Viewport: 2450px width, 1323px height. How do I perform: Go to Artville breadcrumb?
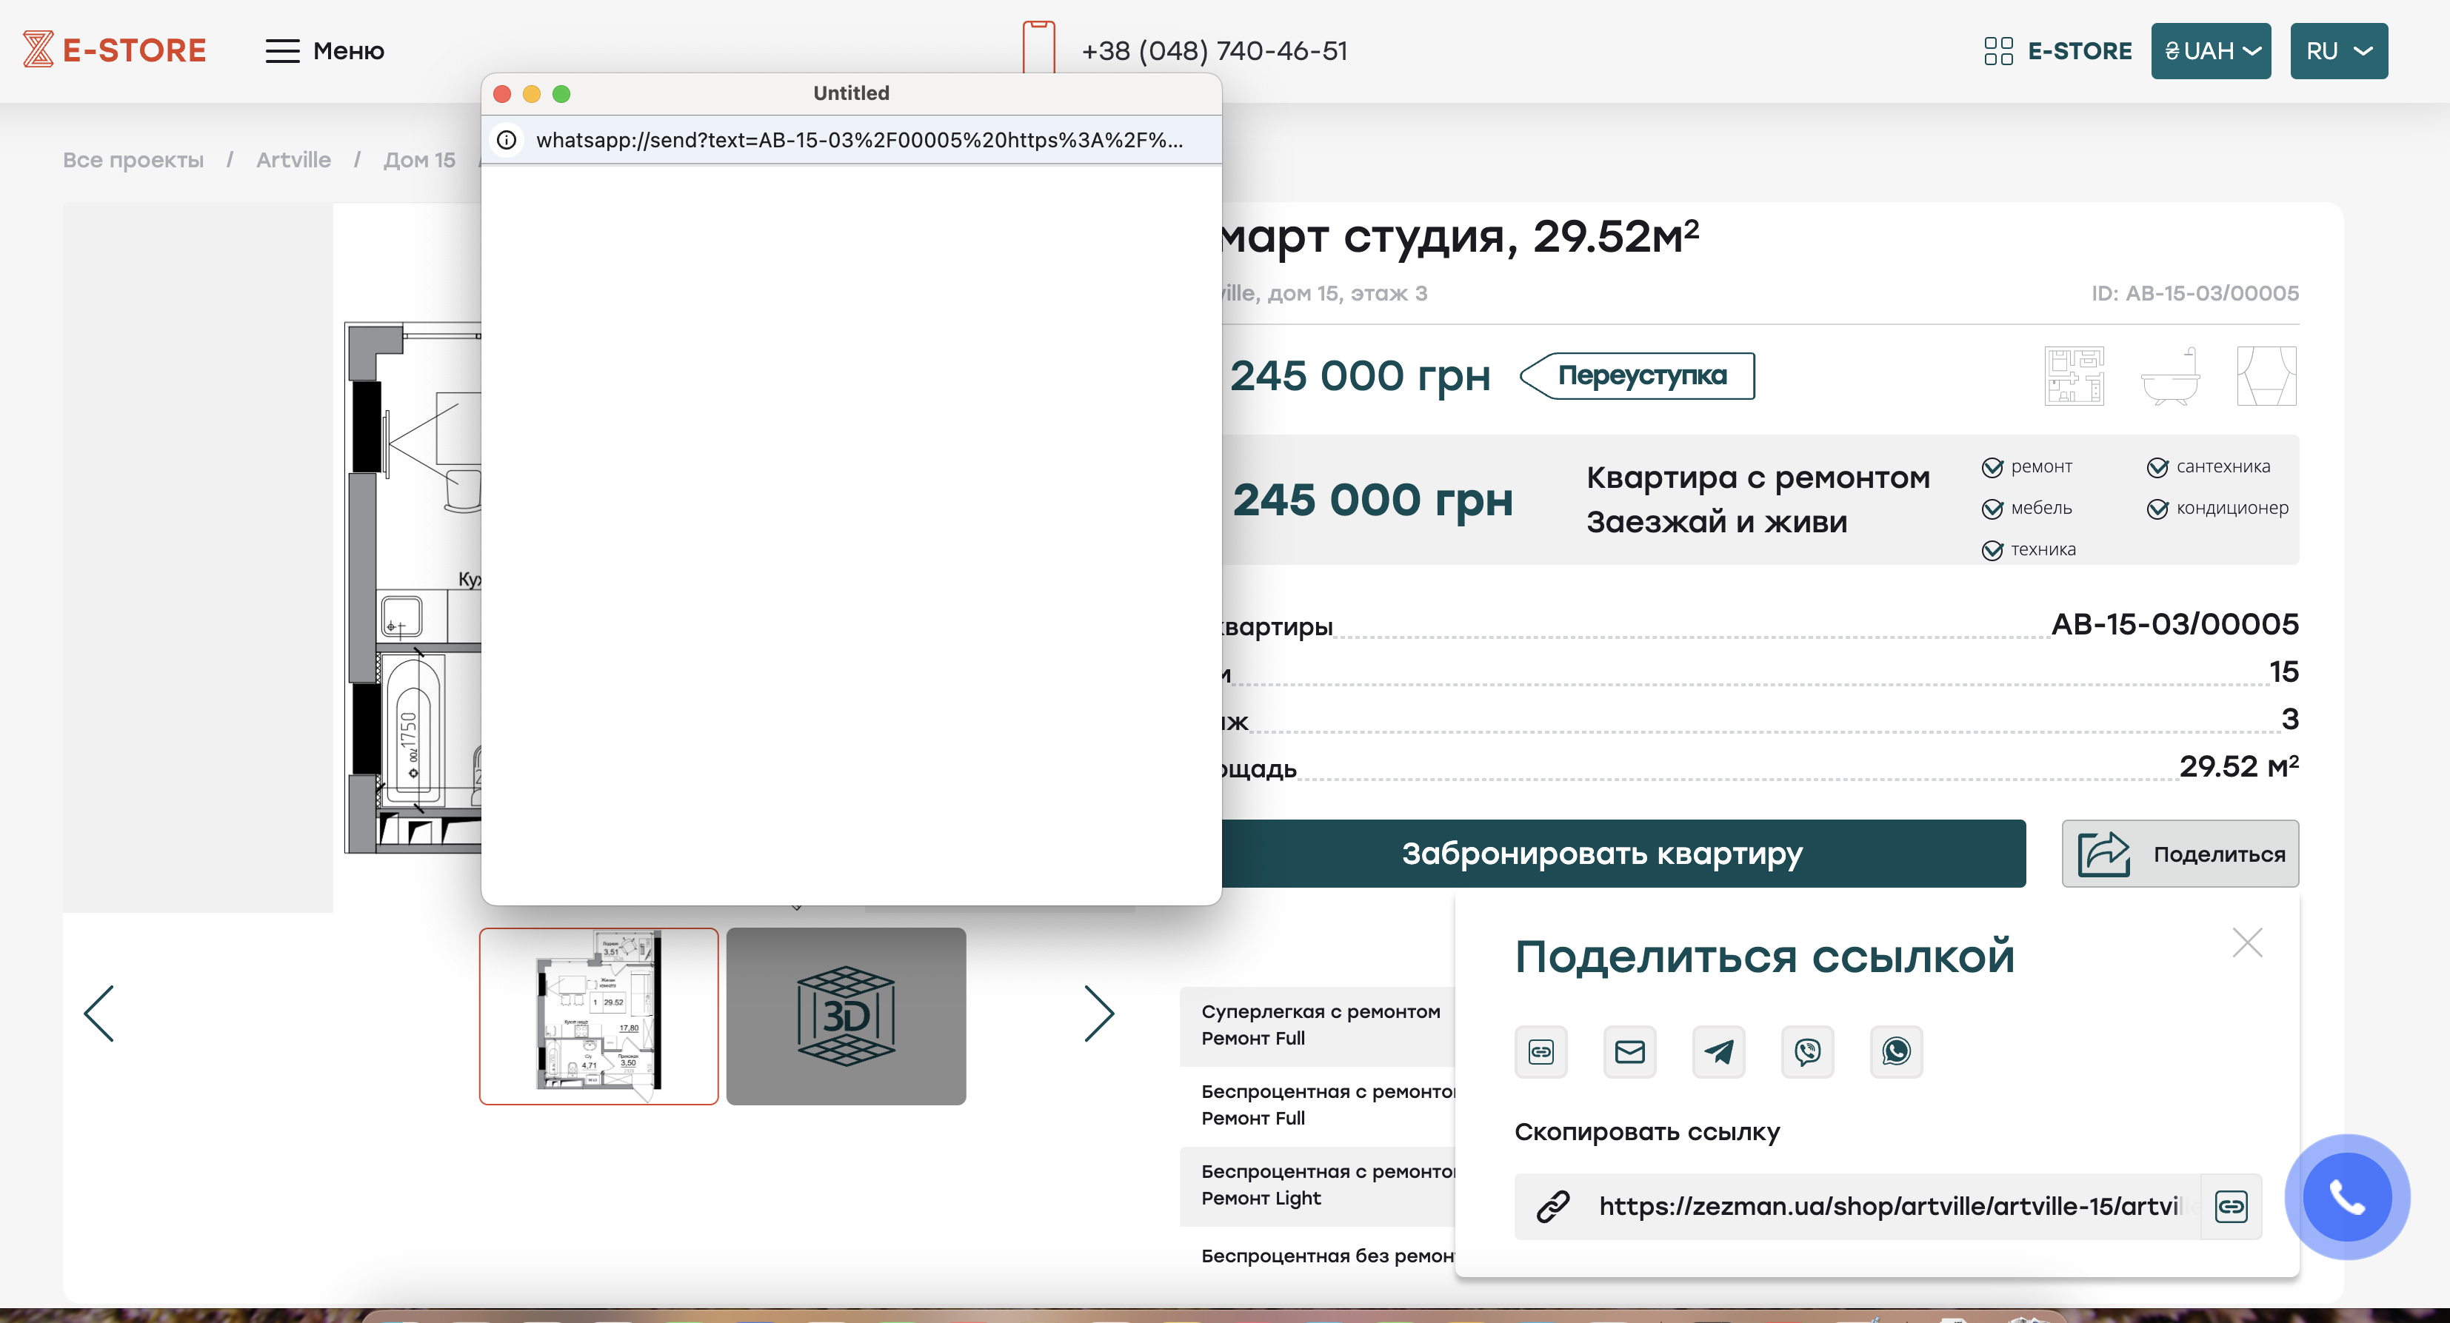tap(293, 160)
